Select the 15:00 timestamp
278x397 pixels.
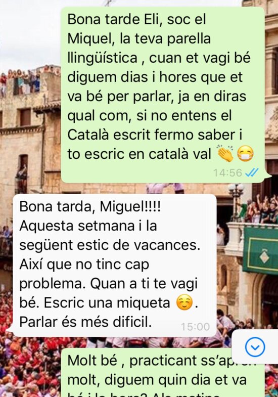(195, 327)
